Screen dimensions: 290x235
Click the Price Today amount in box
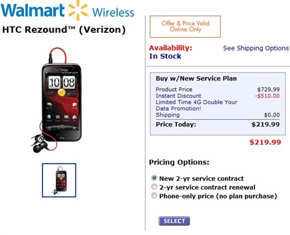(x=266, y=125)
